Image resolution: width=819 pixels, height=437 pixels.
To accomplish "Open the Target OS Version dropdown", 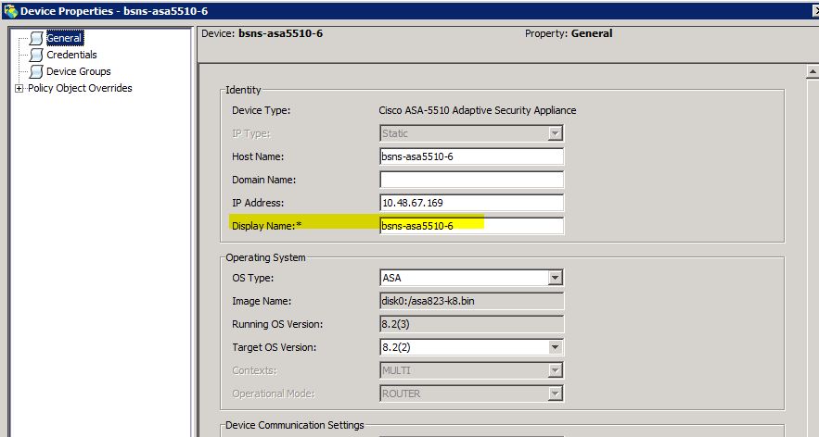I will pyautogui.click(x=556, y=347).
